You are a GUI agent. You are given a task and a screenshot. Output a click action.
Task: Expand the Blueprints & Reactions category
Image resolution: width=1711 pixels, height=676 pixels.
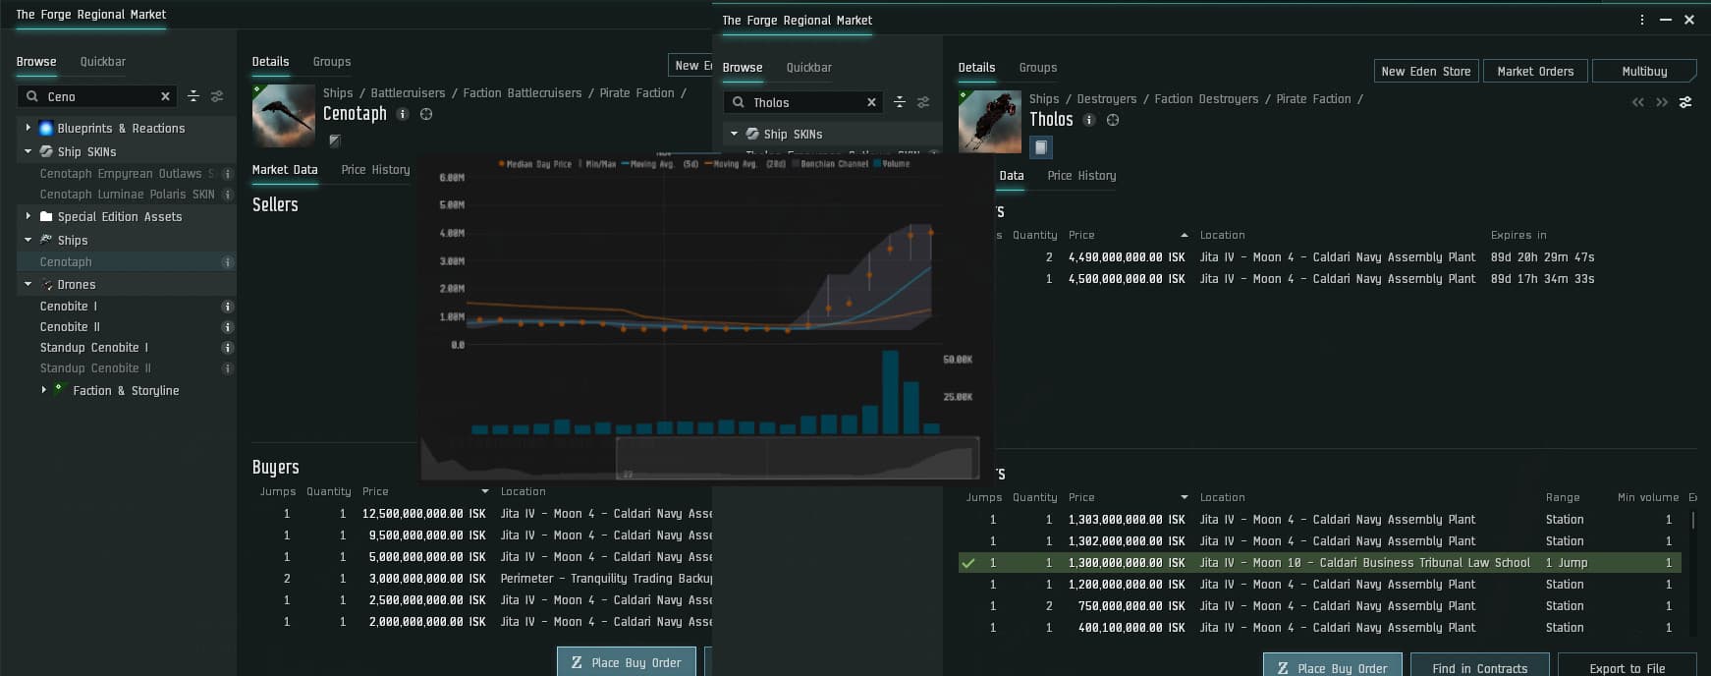click(x=28, y=128)
